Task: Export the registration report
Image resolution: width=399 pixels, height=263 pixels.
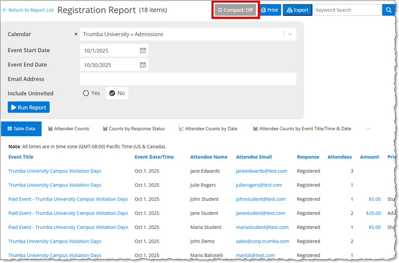Action: click(297, 10)
